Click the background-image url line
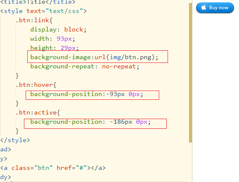 (95, 57)
